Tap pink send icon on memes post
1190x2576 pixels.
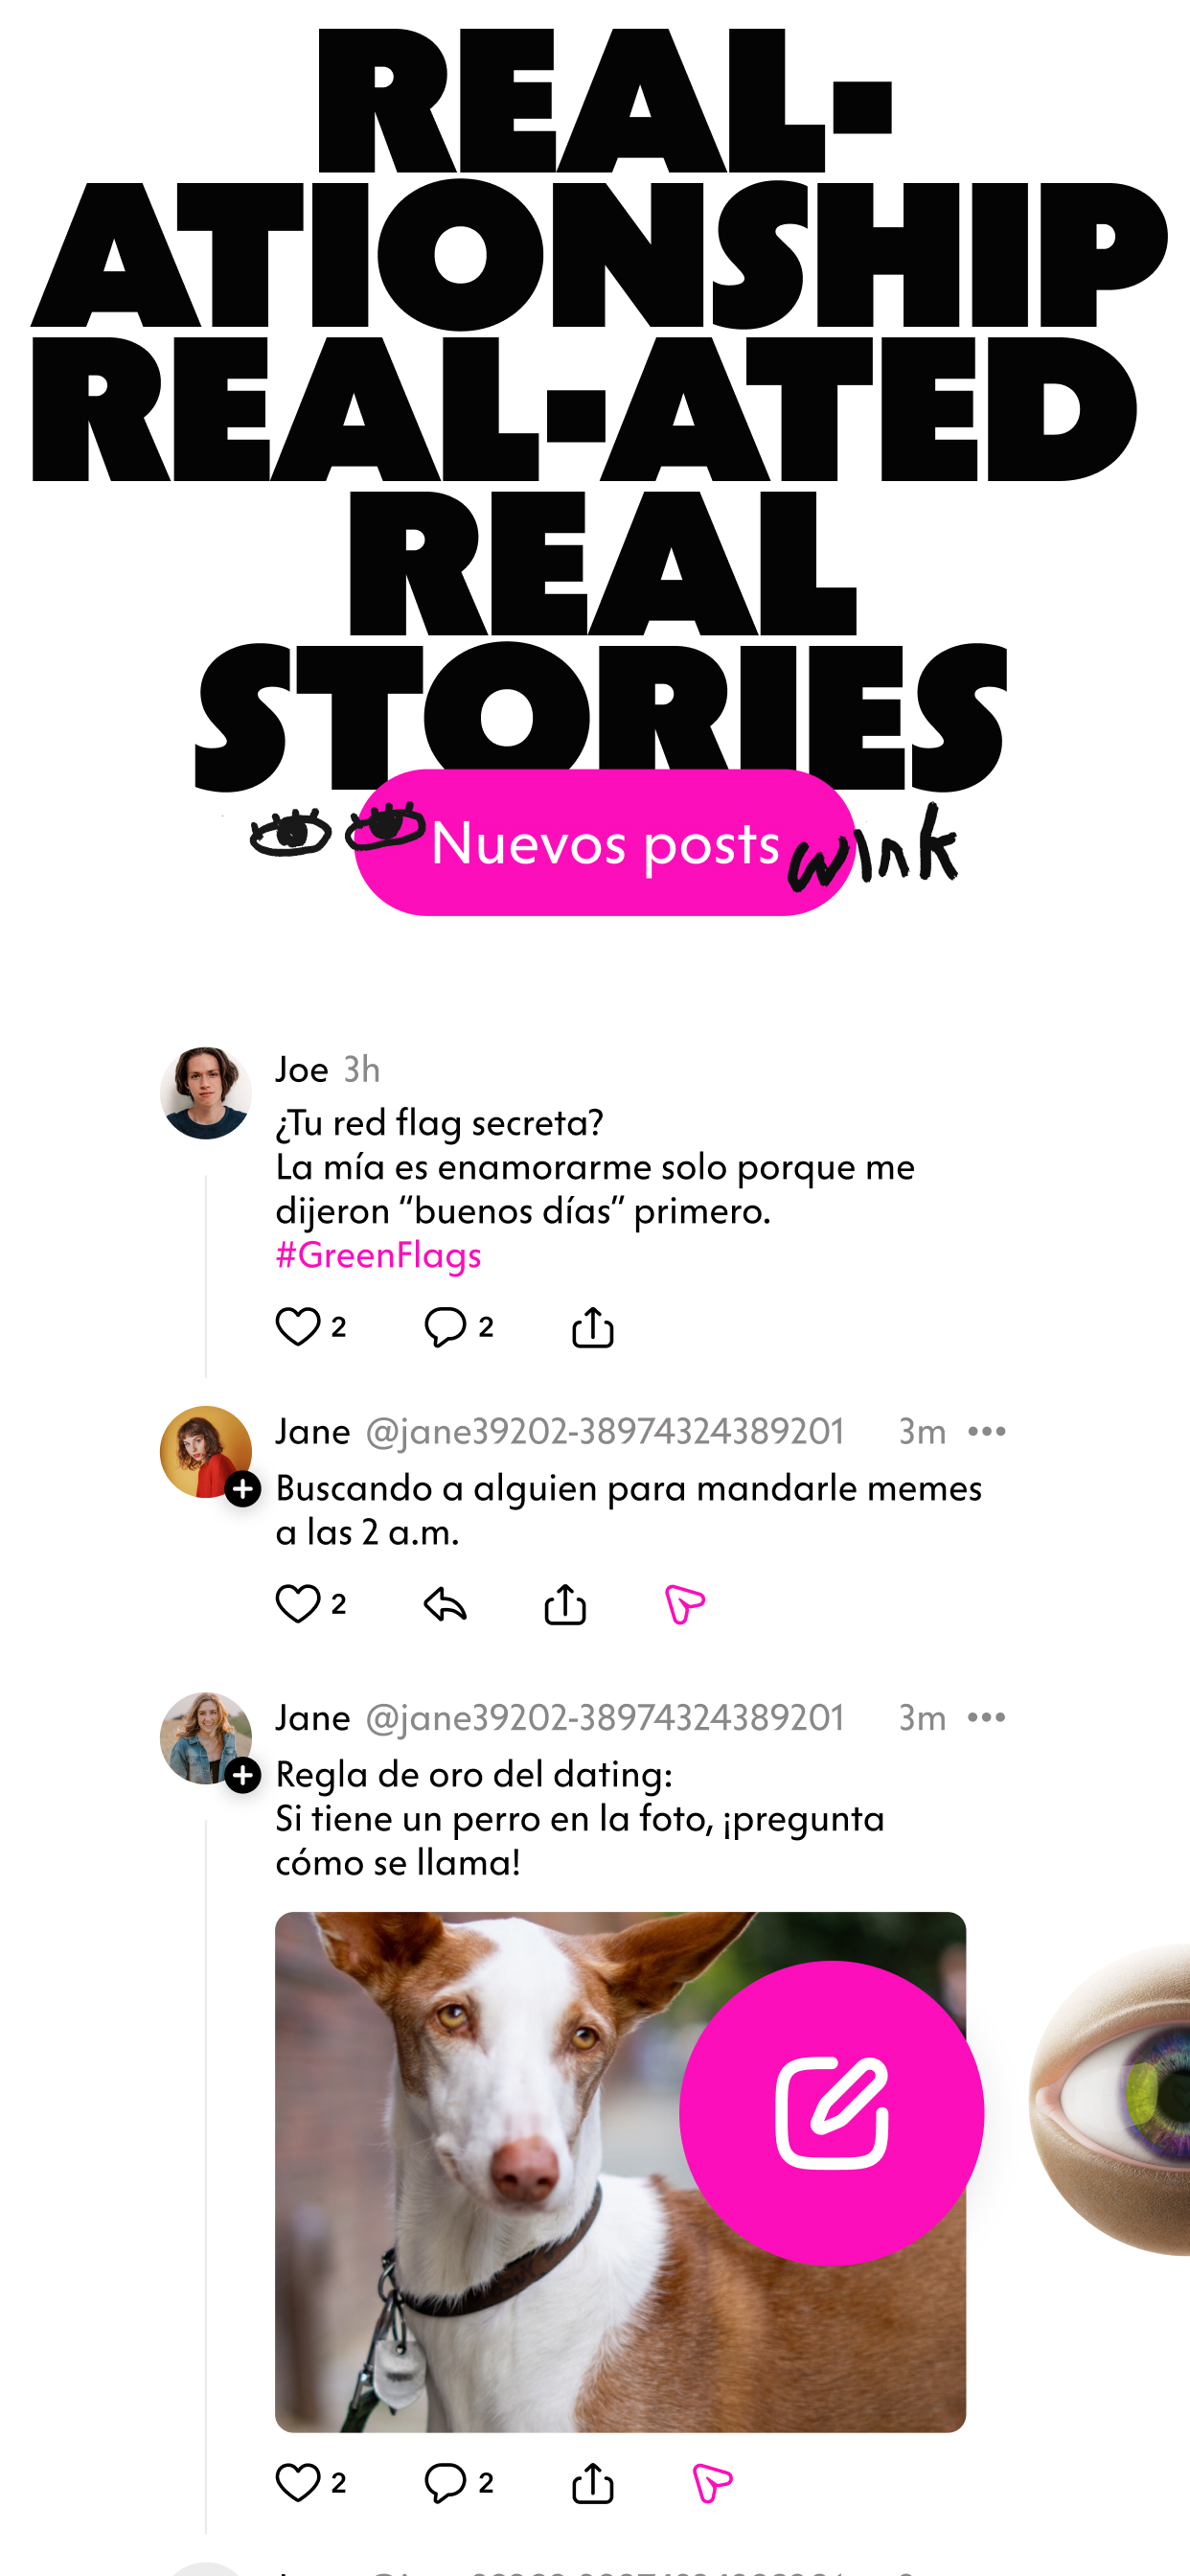pyautogui.click(x=685, y=1604)
